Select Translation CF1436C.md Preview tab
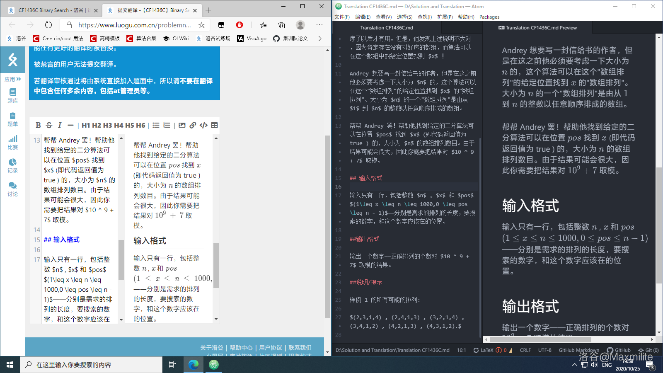The height and width of the screenshot is (373, 663). (x=537, y=28)
